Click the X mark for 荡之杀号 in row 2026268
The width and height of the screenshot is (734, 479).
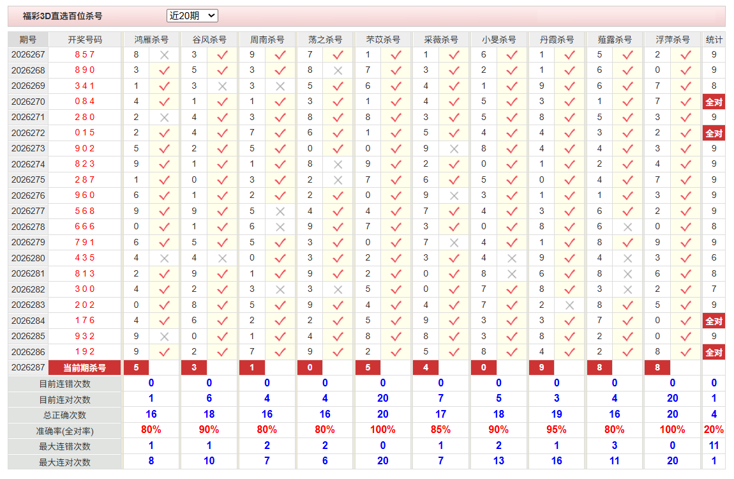(x=338, y=71)
